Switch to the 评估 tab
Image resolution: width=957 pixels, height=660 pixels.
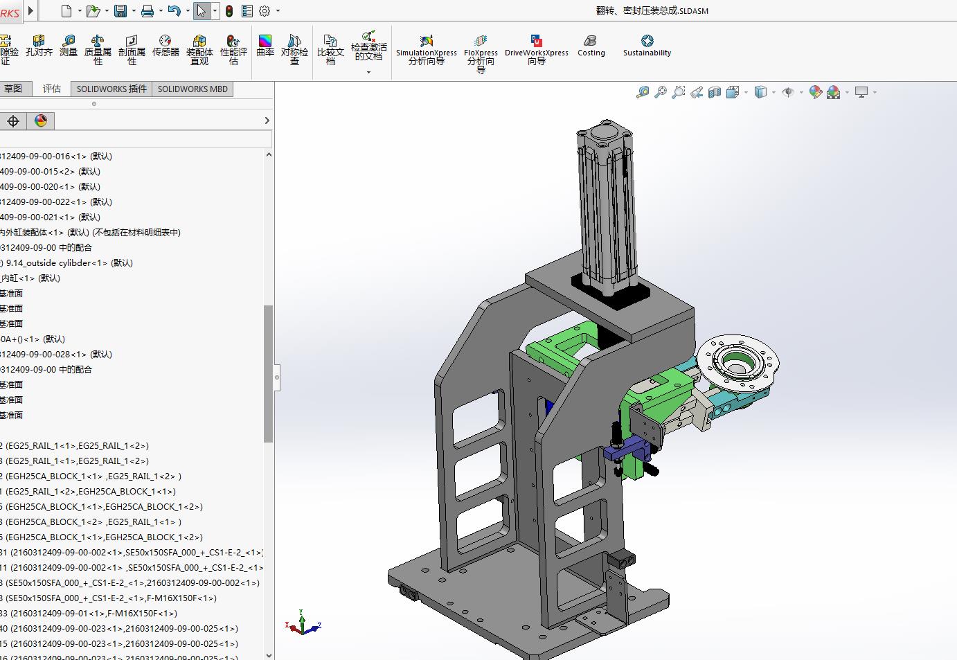pyautogui.click(x=52, y=89)
